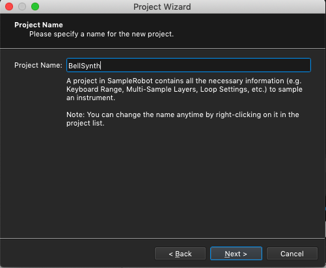Click the bold Project Name heading
This screenshot has height=268, width=326.
(38, 25)
